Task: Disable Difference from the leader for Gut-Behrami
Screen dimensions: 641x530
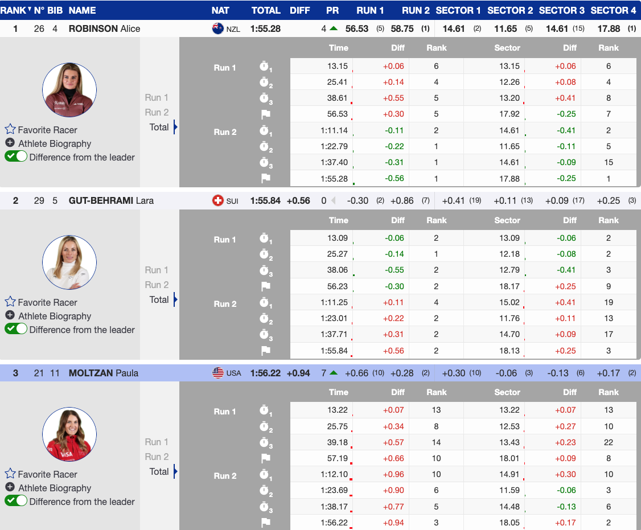Action: pyautogui.click(x=16, y=328)
